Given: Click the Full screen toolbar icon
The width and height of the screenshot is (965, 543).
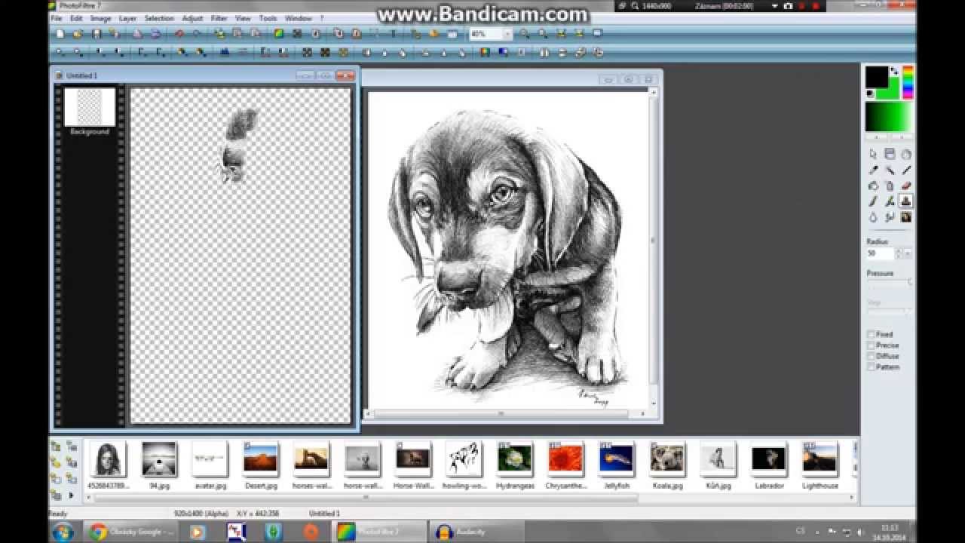Looking at the screenshot, I should tap(597, 34).
